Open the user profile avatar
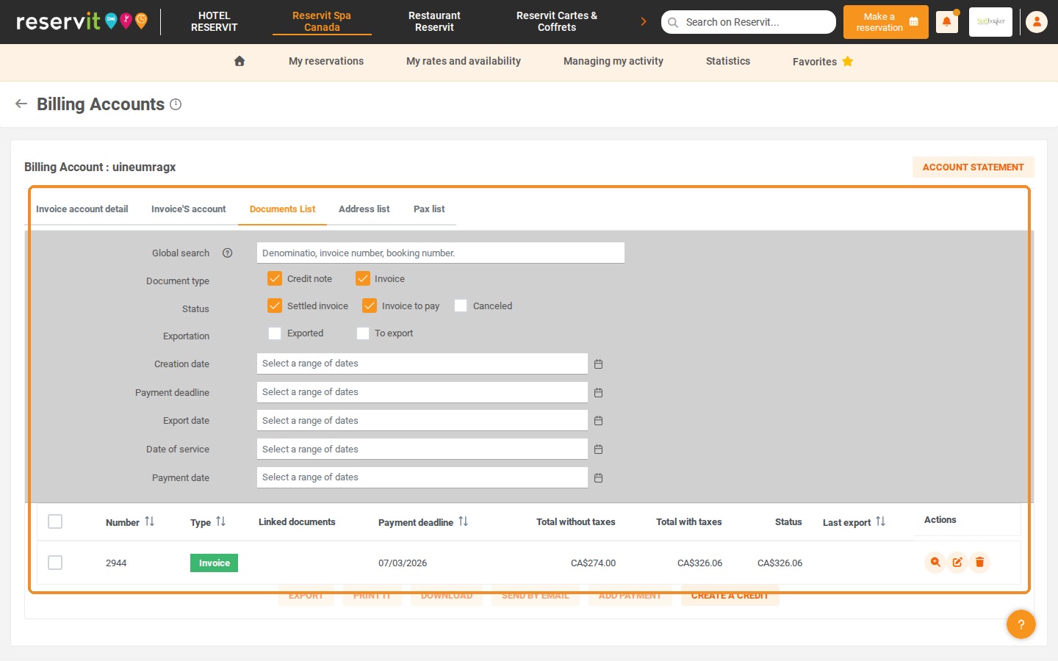 coord(1037,22)
